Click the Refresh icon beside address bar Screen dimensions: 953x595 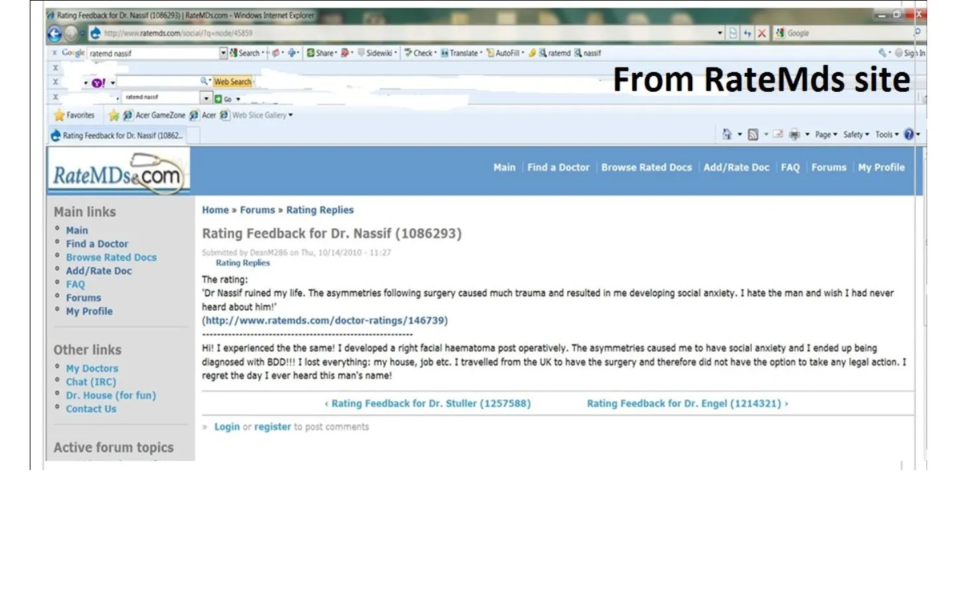pos(747,33)
